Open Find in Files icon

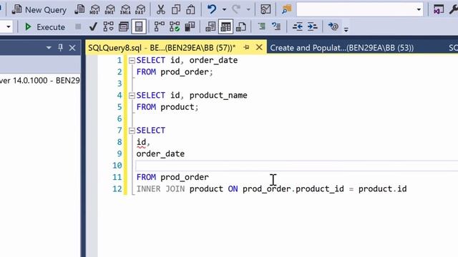tap(286, 9)
